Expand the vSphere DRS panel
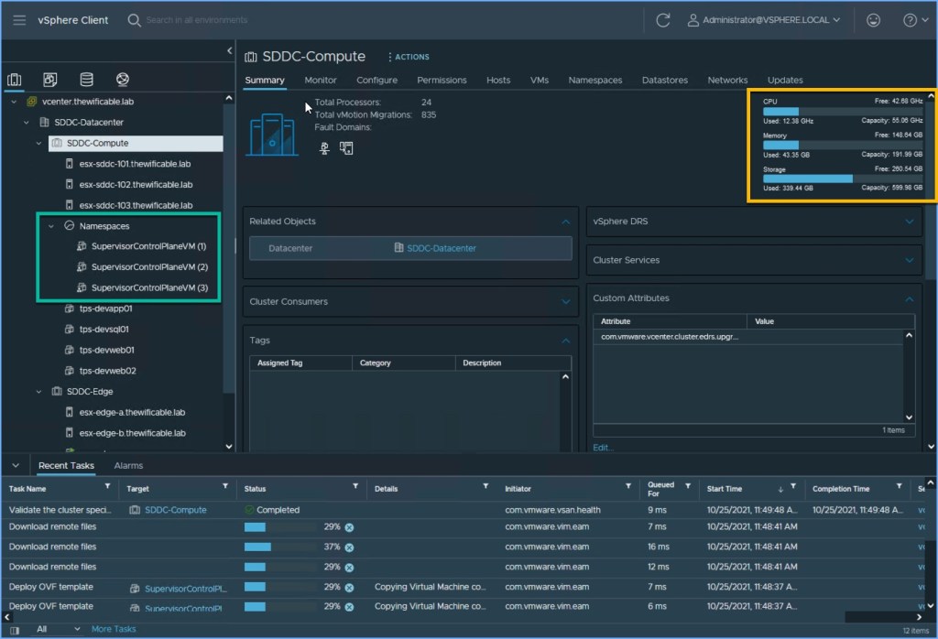The height and width of the screenshot is (639, 938). pos(909,222)
